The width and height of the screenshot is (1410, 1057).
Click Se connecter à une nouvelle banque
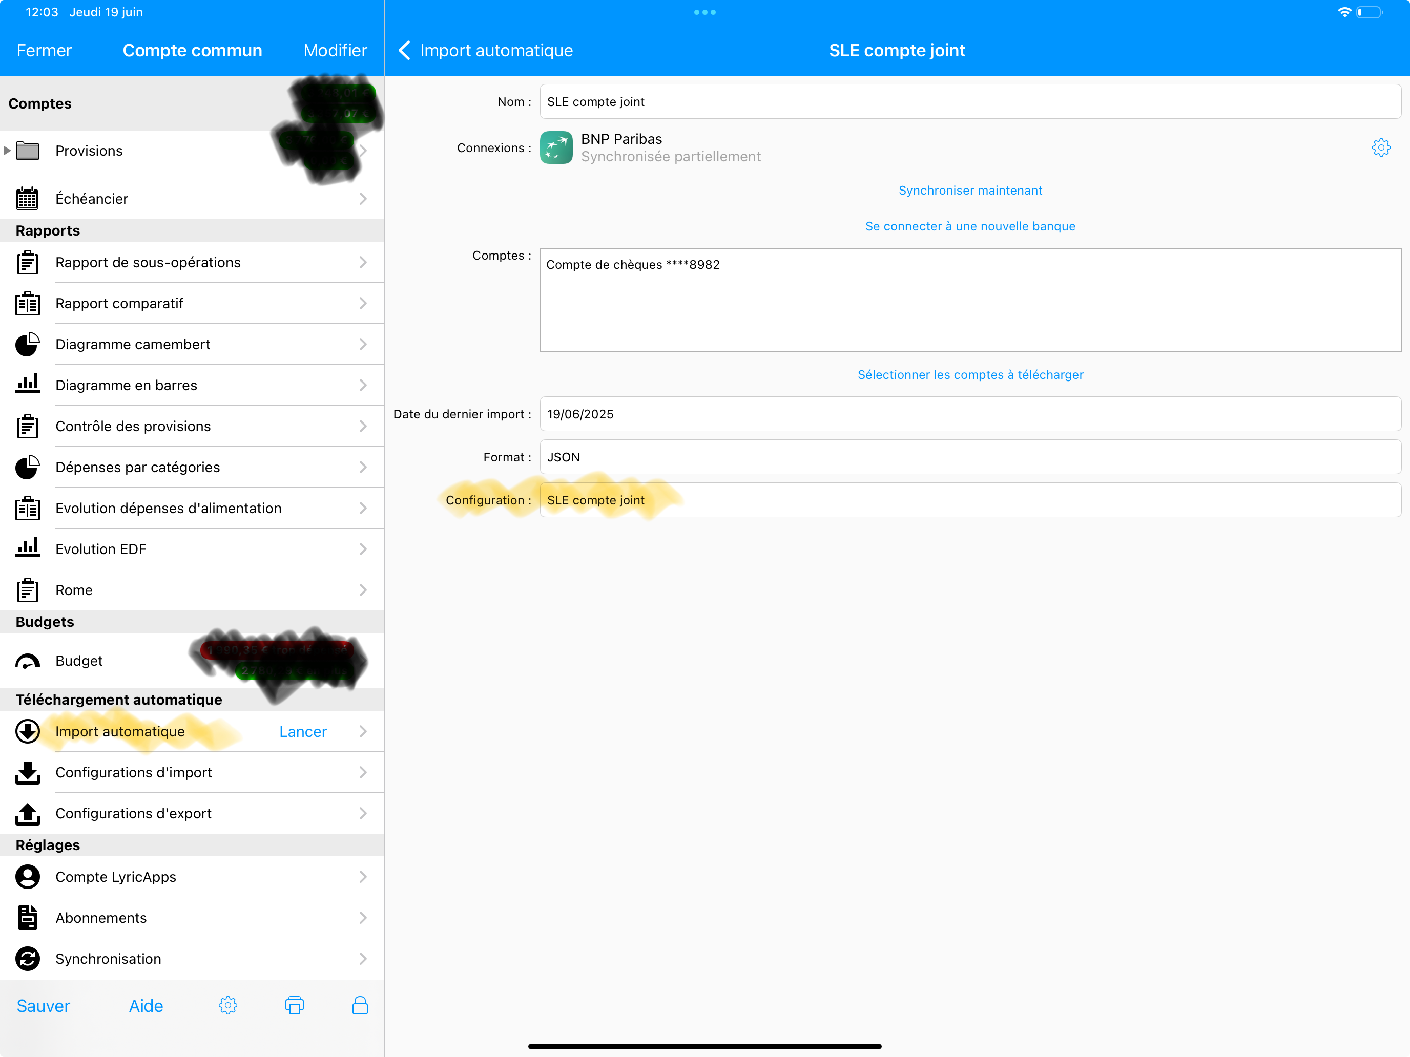point(970,226)
